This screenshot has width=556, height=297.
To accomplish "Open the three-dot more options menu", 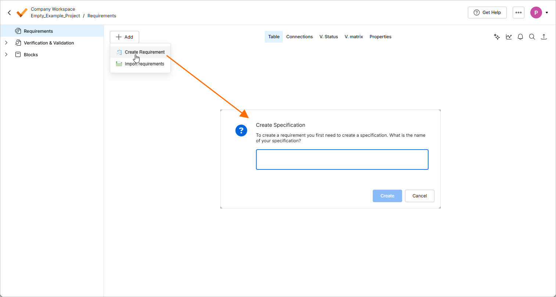I will click(519, 12).
